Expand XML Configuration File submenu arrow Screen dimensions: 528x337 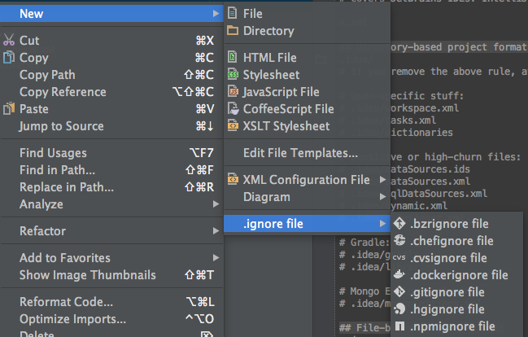tap(382, 180)
